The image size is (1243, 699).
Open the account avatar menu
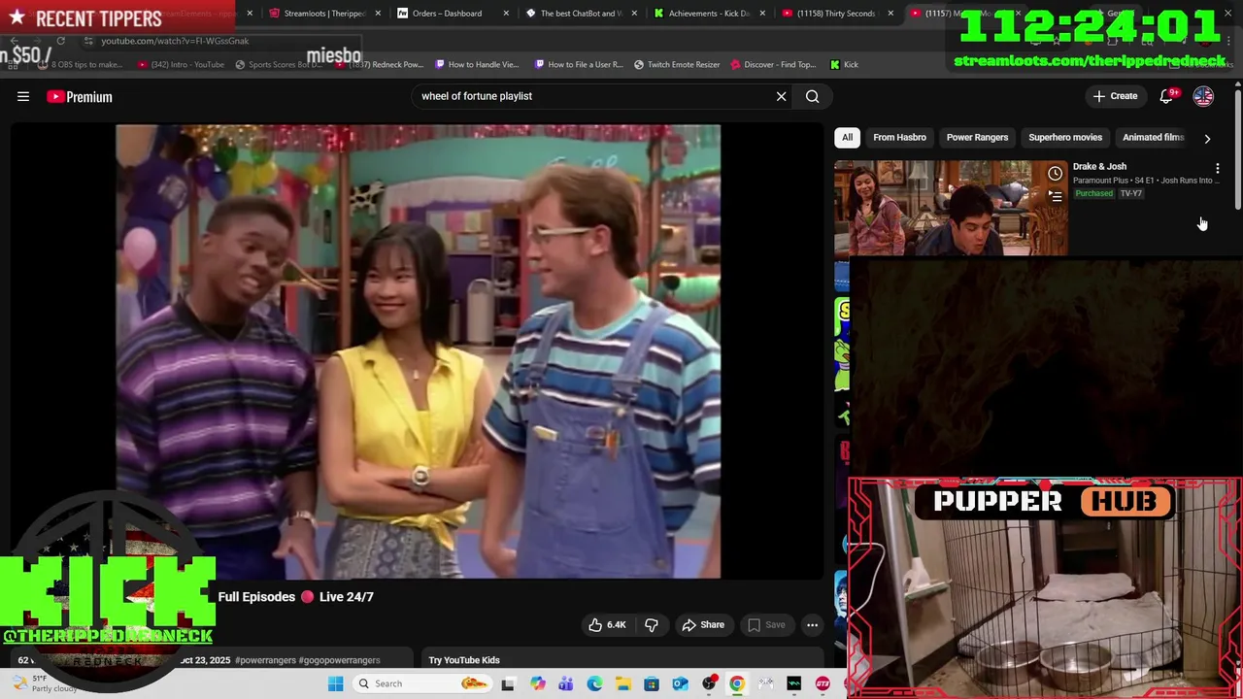pos(1203,96)
